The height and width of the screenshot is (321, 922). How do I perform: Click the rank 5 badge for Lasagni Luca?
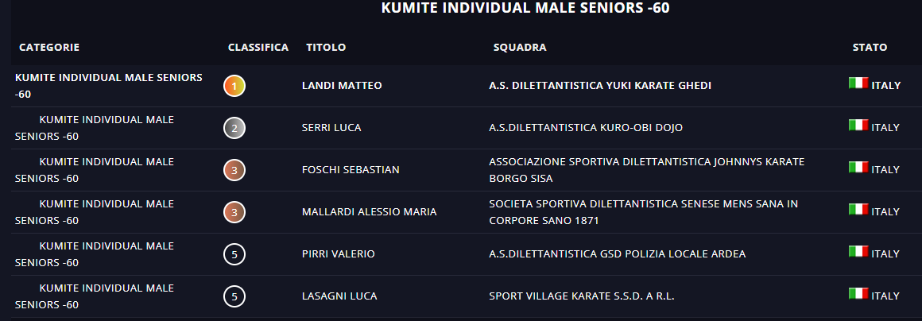[x=234, y=296]
